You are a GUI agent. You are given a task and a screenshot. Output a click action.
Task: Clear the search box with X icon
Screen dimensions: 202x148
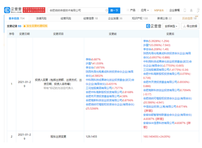(107, 10)
